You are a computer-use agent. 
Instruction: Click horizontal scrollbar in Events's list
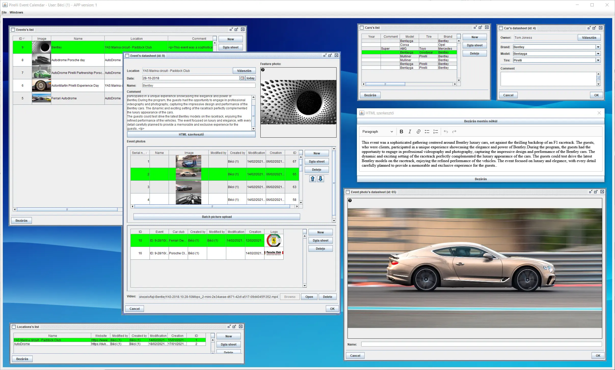click(67, 209)
